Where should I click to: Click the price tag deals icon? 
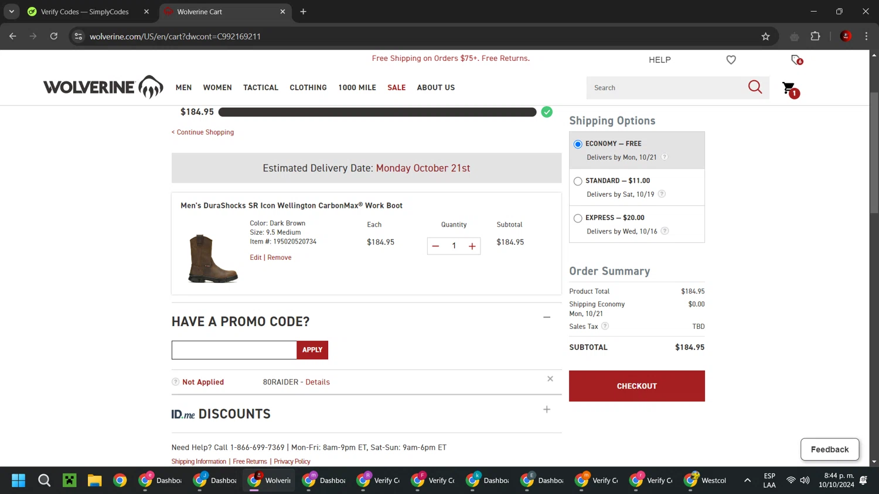(x=796, y=60)
